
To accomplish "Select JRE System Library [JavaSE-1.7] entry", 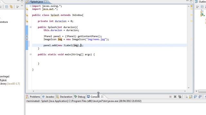I will (10, 84).
